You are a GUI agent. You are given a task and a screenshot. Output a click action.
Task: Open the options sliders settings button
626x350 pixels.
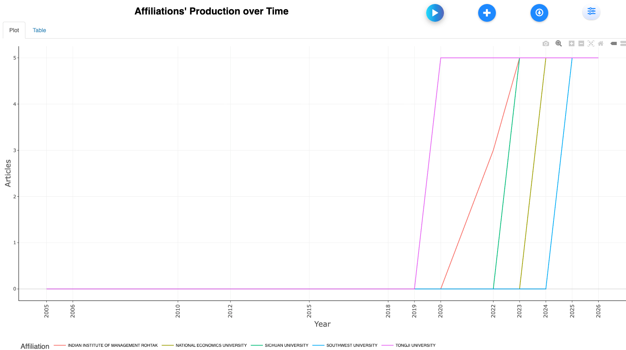click(x=591, y=11)
